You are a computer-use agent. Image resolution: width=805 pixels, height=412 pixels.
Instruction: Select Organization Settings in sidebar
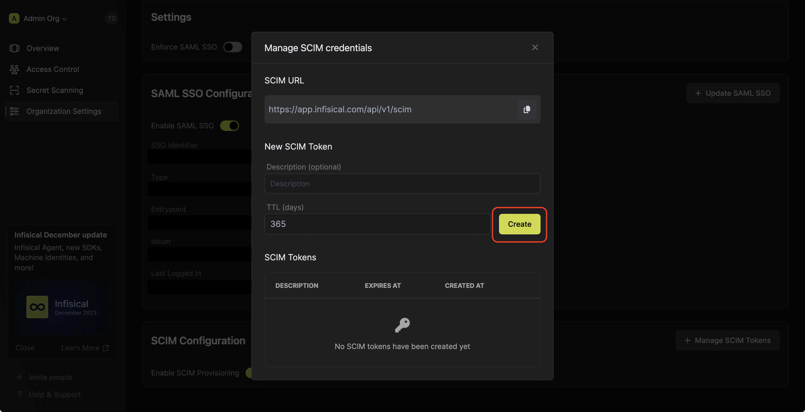point(62,111)
